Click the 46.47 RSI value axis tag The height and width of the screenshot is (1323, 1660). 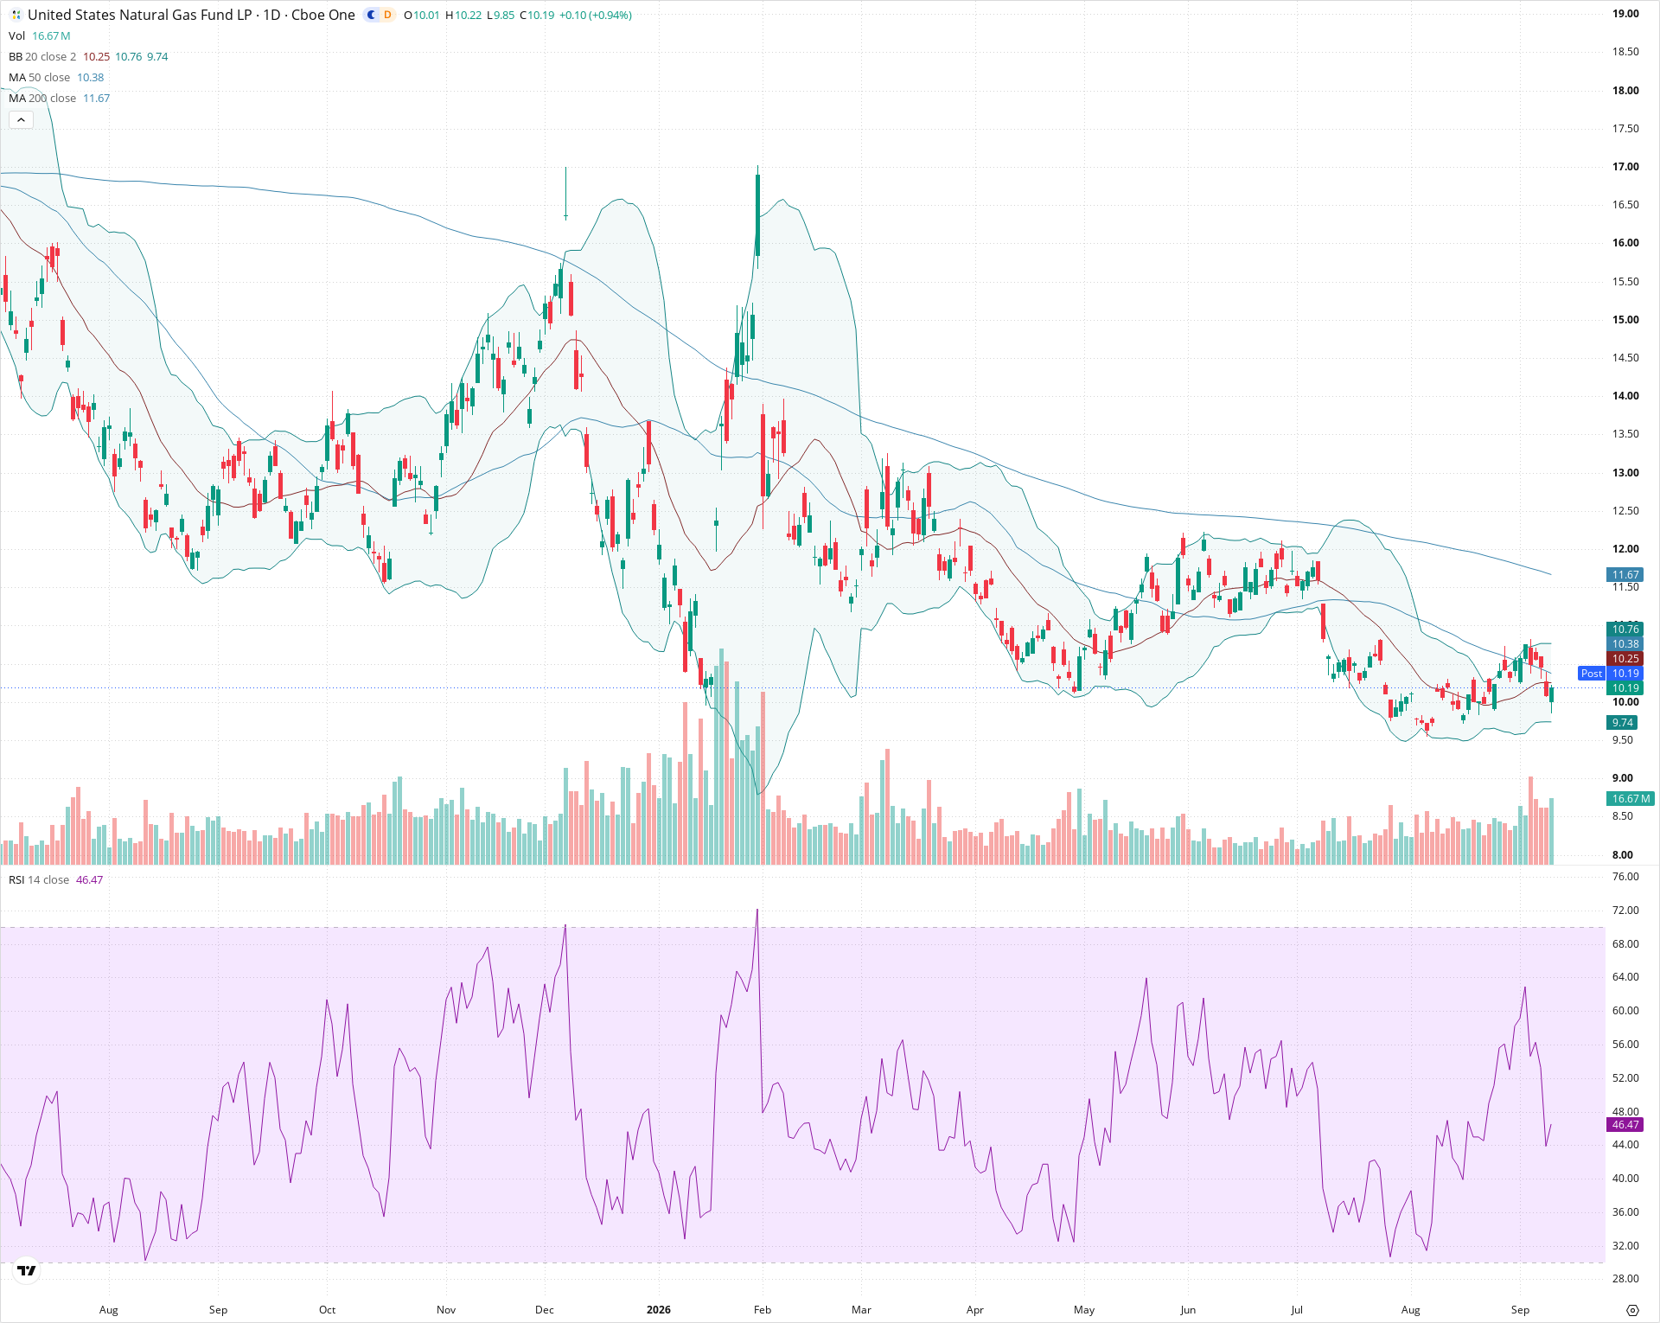pos(1625,1125)
